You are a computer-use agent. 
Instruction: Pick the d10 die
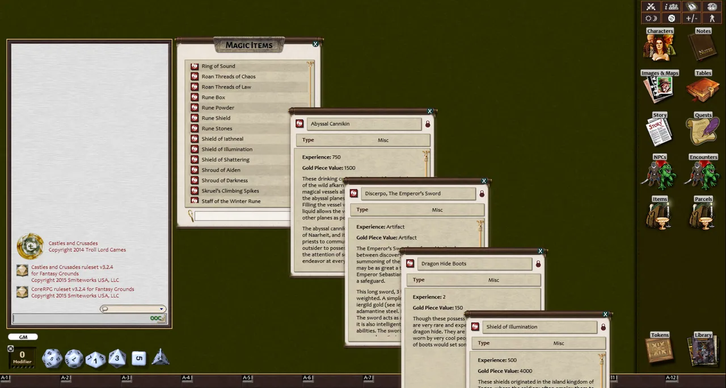[x=95, y=359]
